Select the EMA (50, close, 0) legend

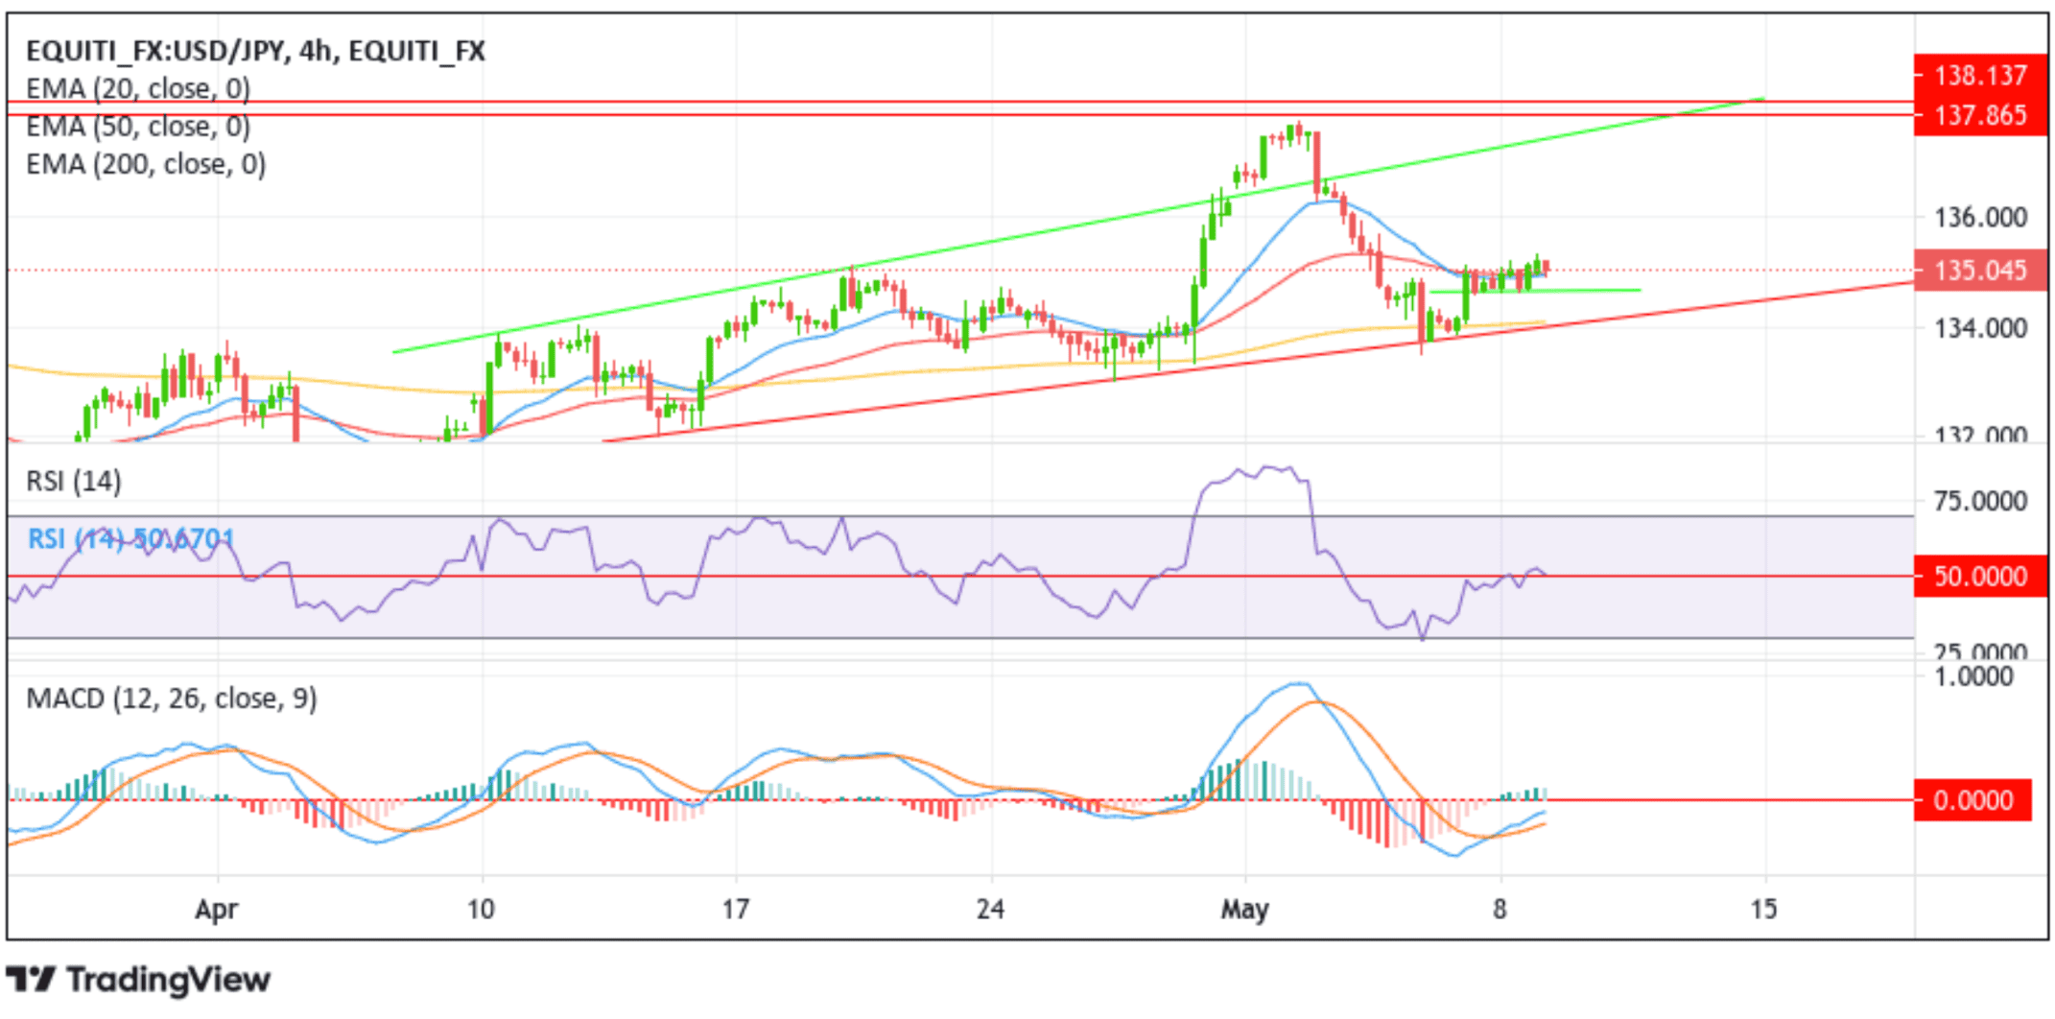tap(138, 126)
